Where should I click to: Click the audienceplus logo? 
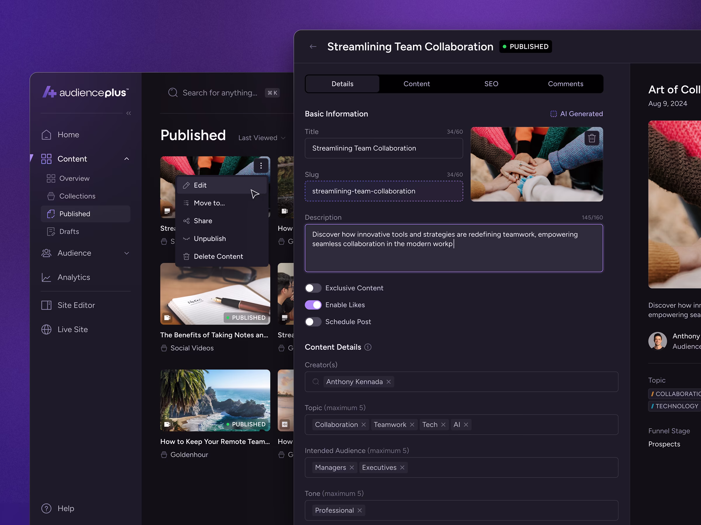point(86,92)
